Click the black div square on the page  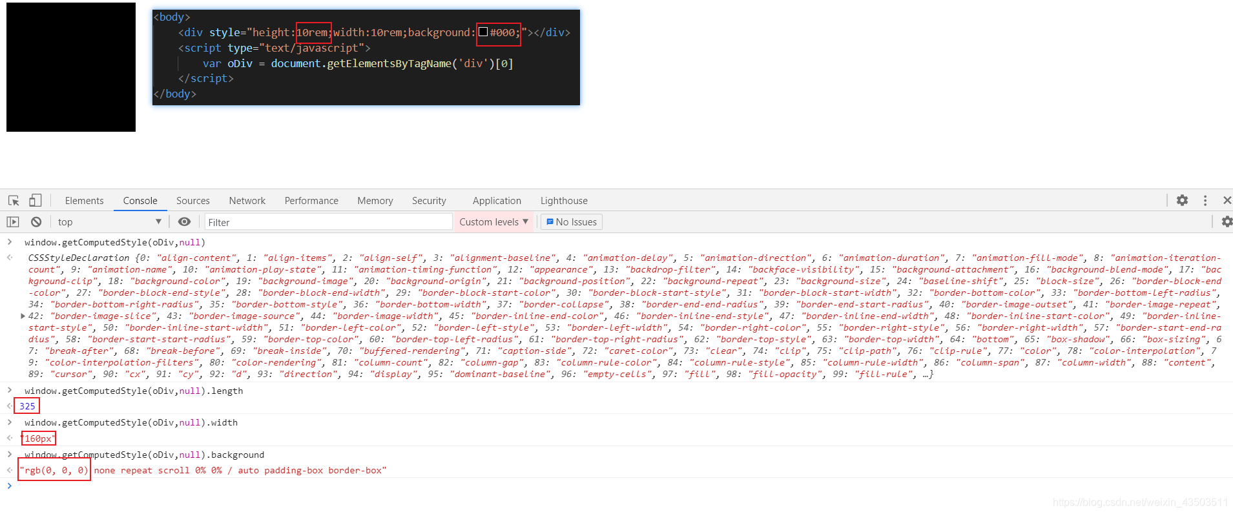point(71,67)
